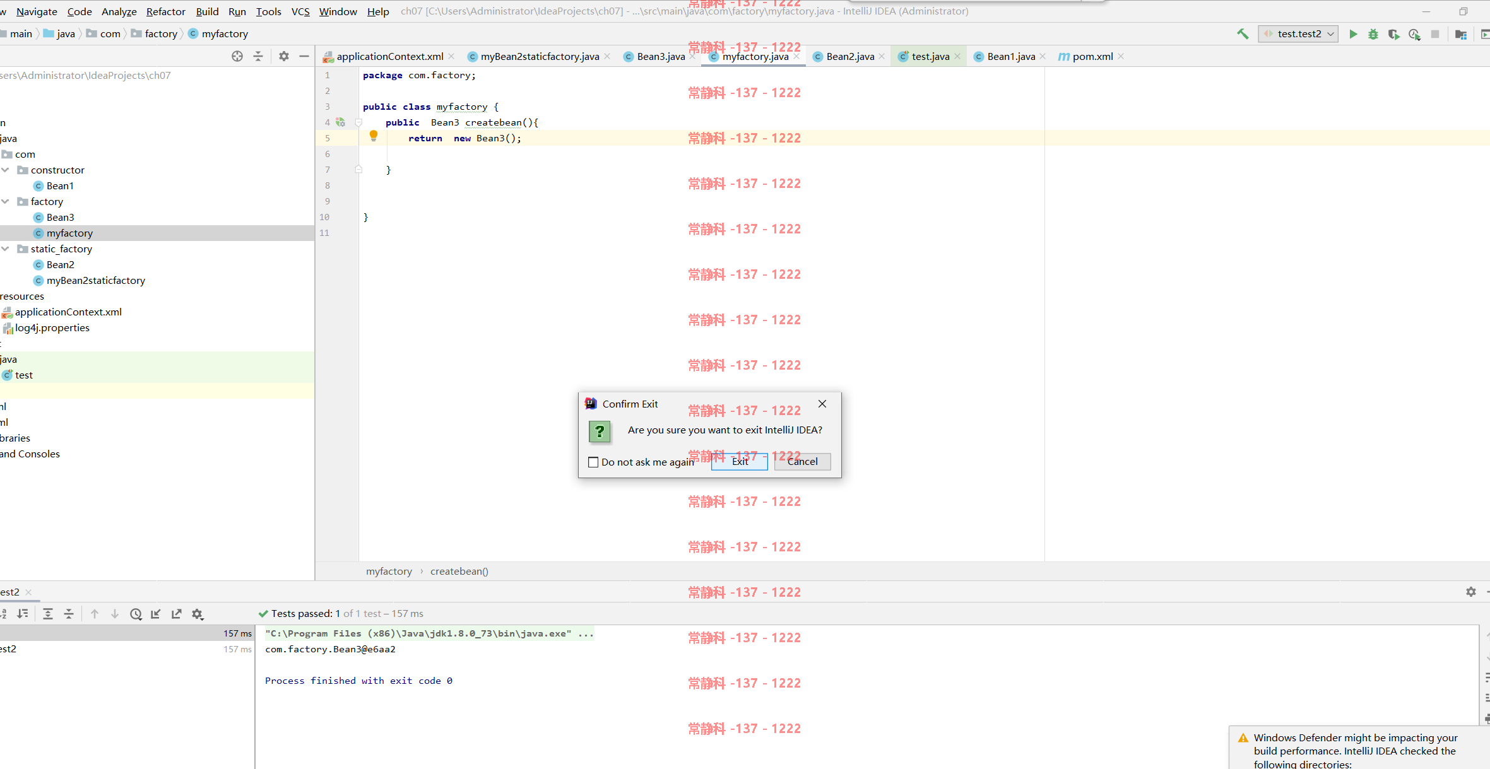Screen dimensions: 1490x769
Task: Click the previous failed test up arrow
Action: coord(95,614)
